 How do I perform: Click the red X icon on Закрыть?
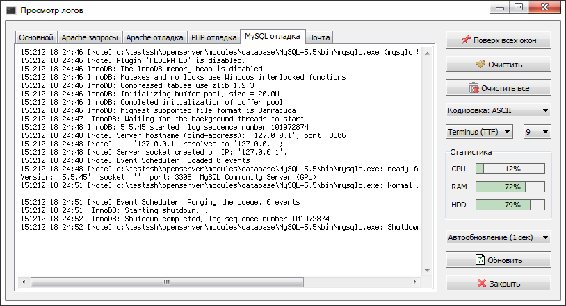[x=480, y=284]
